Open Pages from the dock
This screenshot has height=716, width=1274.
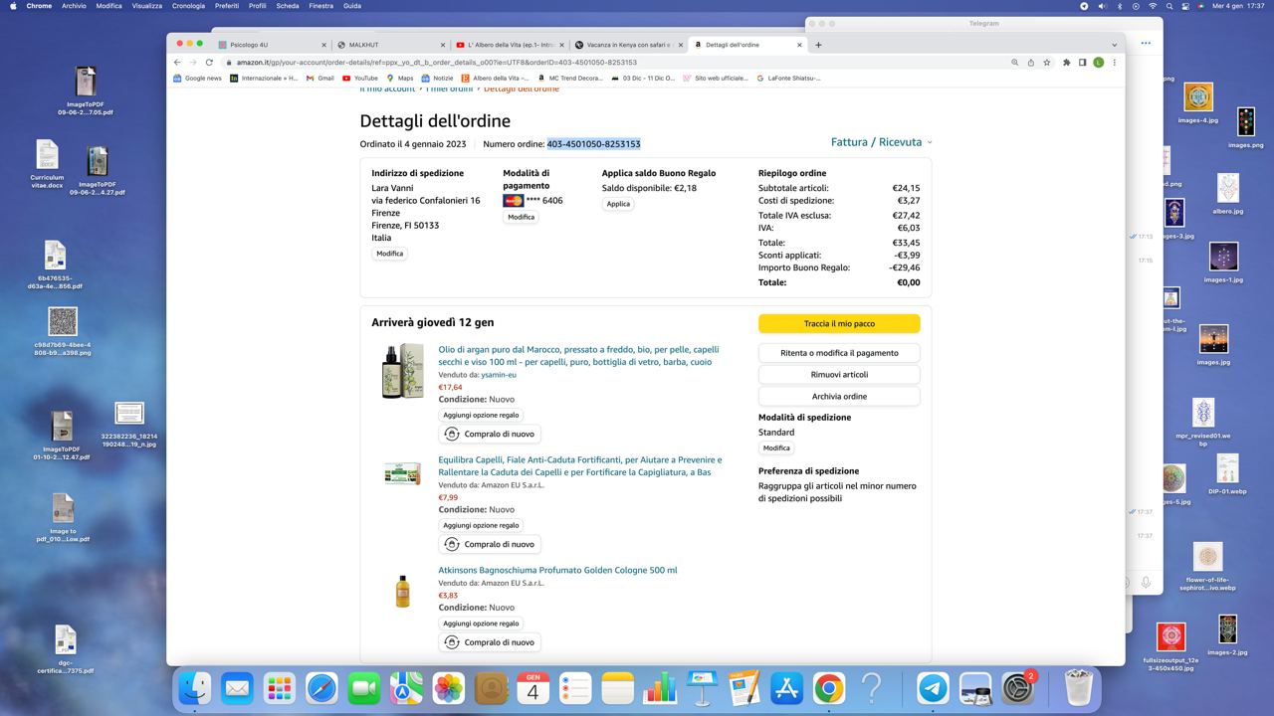click(x=744, y=688)
